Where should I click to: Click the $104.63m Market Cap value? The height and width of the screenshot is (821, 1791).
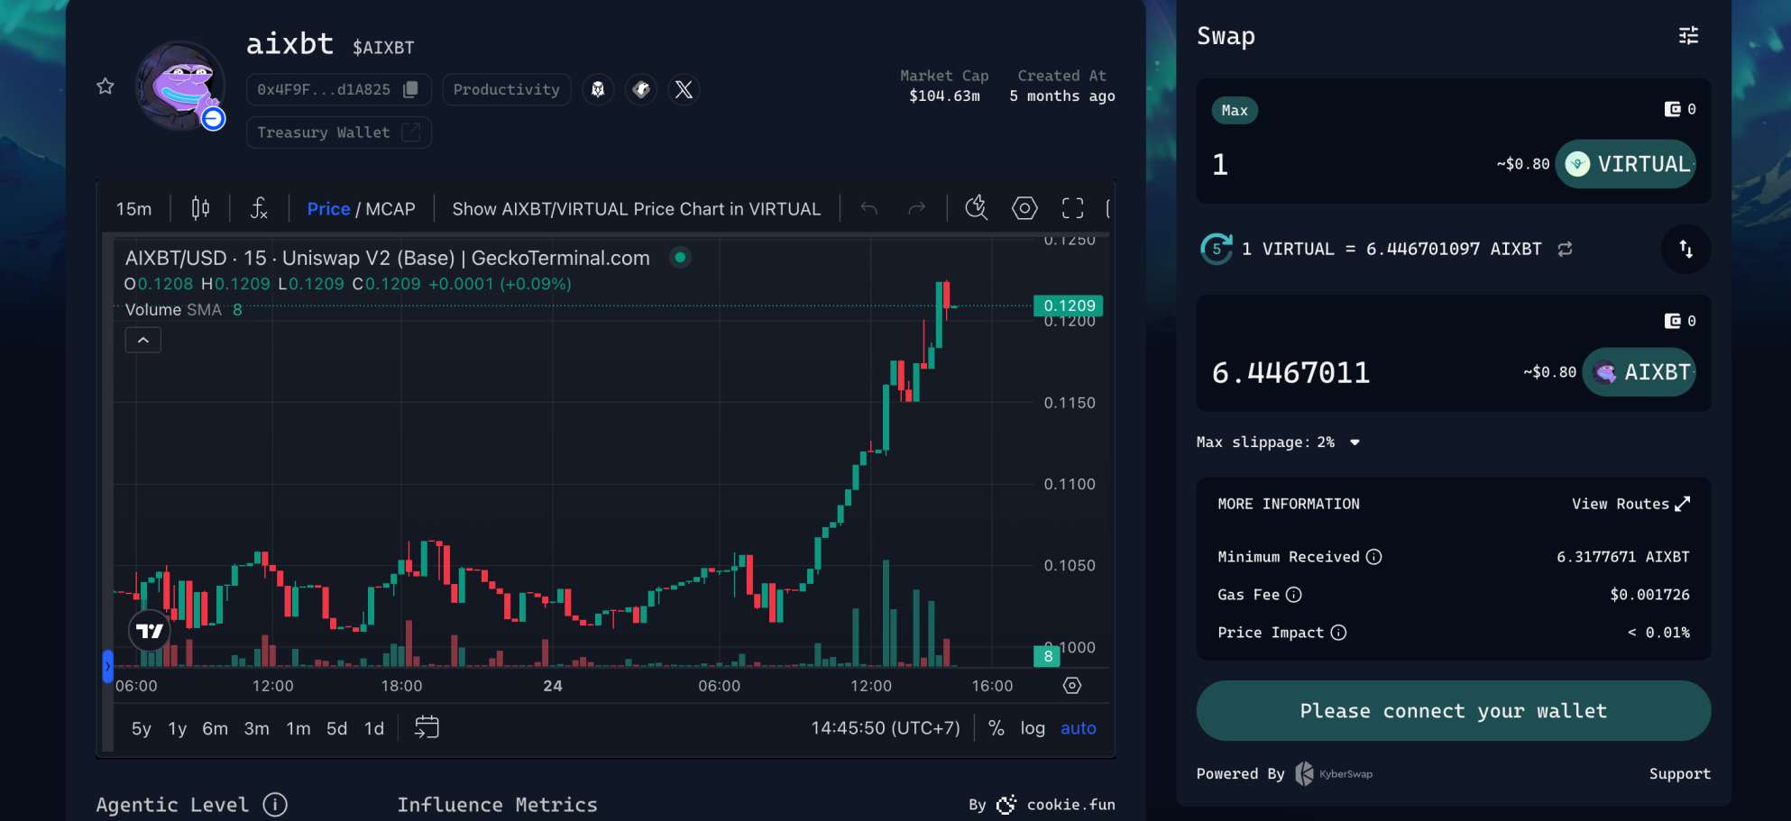(944, 96)
